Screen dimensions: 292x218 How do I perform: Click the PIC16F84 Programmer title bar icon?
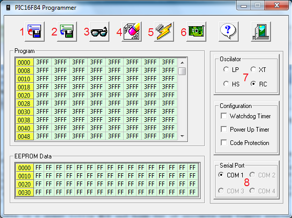coord(8,8)
